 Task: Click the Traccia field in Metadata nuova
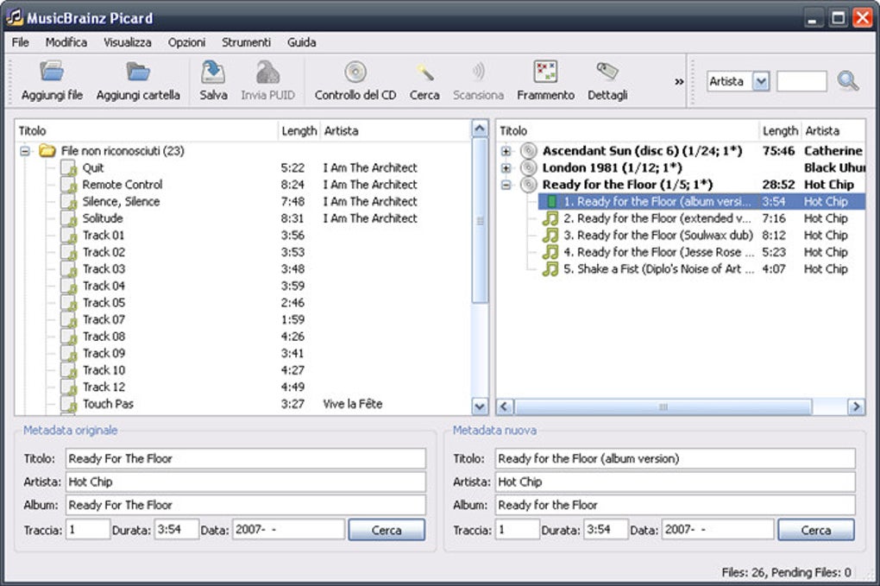pos(517,529)
